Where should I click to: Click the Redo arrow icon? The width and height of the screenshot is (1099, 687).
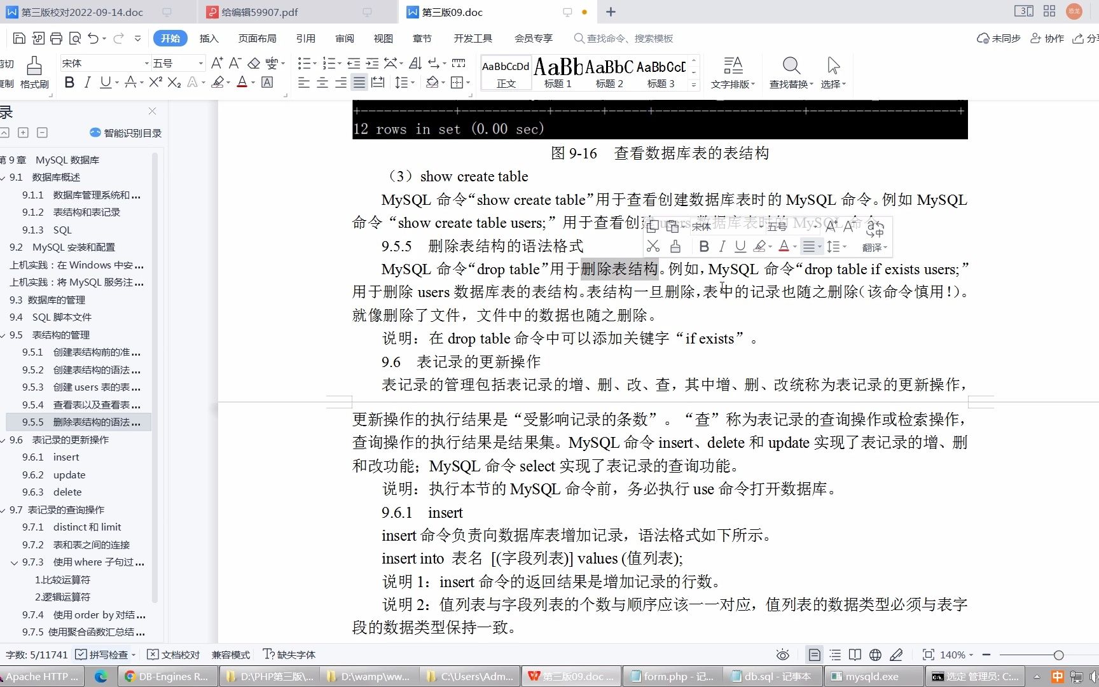(118, 39)
